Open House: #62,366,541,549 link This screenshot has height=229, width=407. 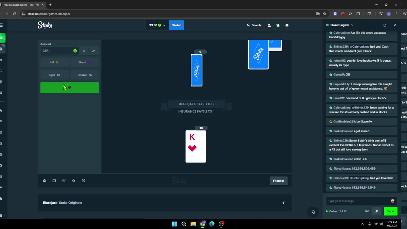tap(358, 188)
